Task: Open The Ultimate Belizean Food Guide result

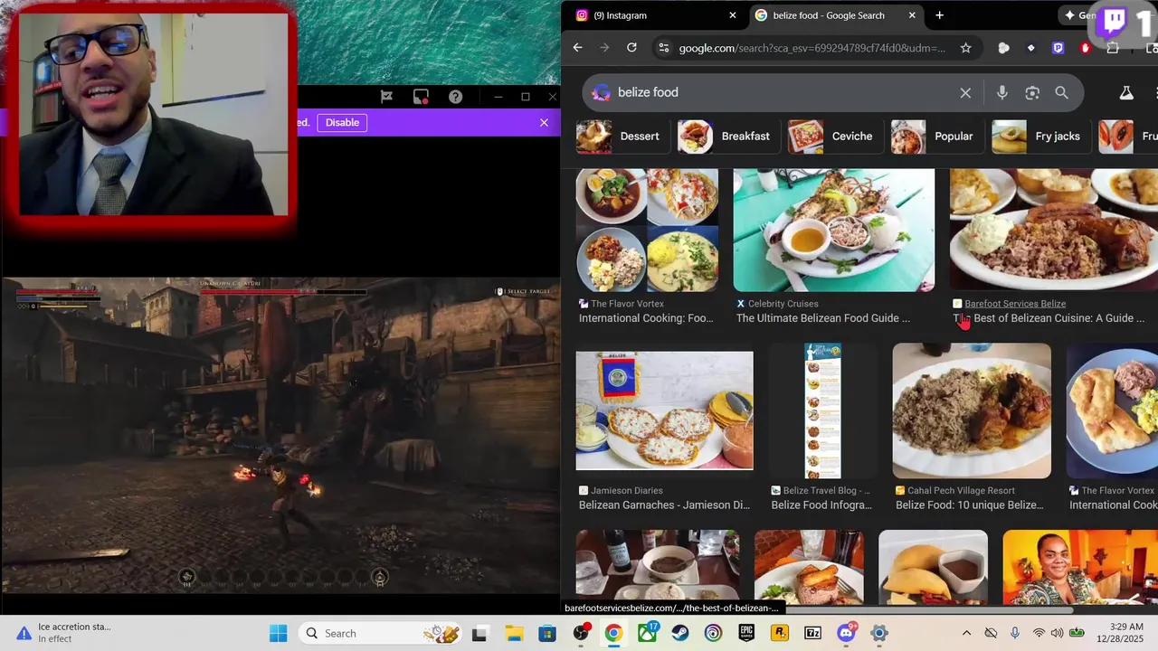Action: point(823,318)
